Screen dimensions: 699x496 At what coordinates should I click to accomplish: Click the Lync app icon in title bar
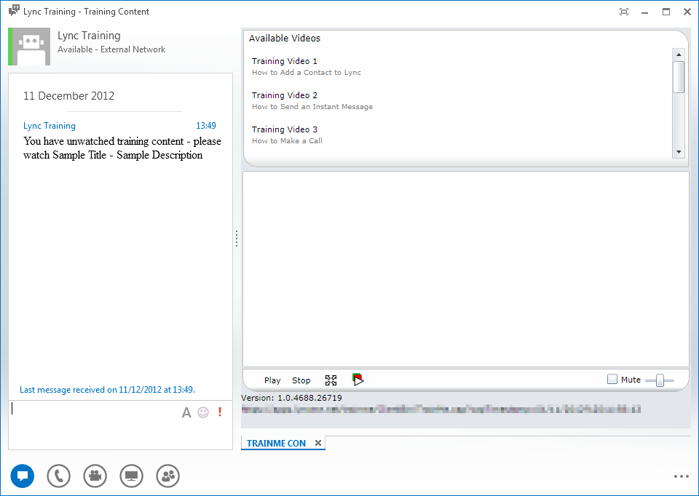tap(14, 10)
